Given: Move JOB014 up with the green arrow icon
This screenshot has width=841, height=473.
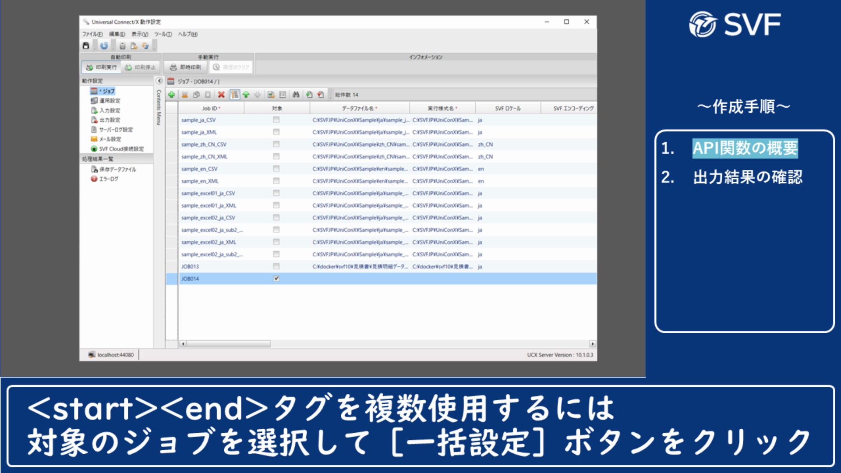Looking at the screenshot, I should 246,94.
